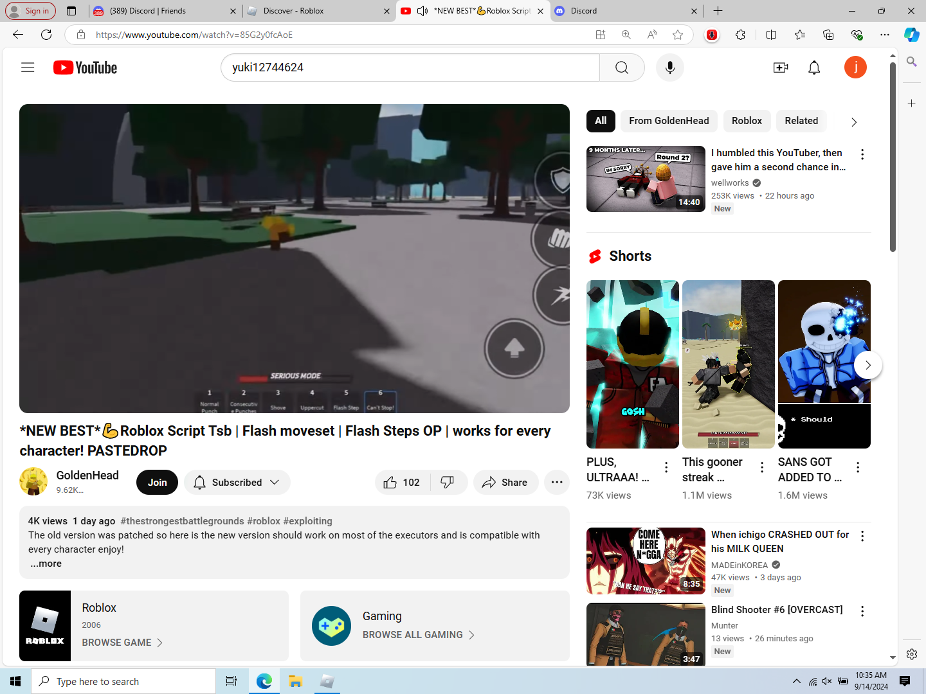Add page to favorites star icon

click(678, 35)
